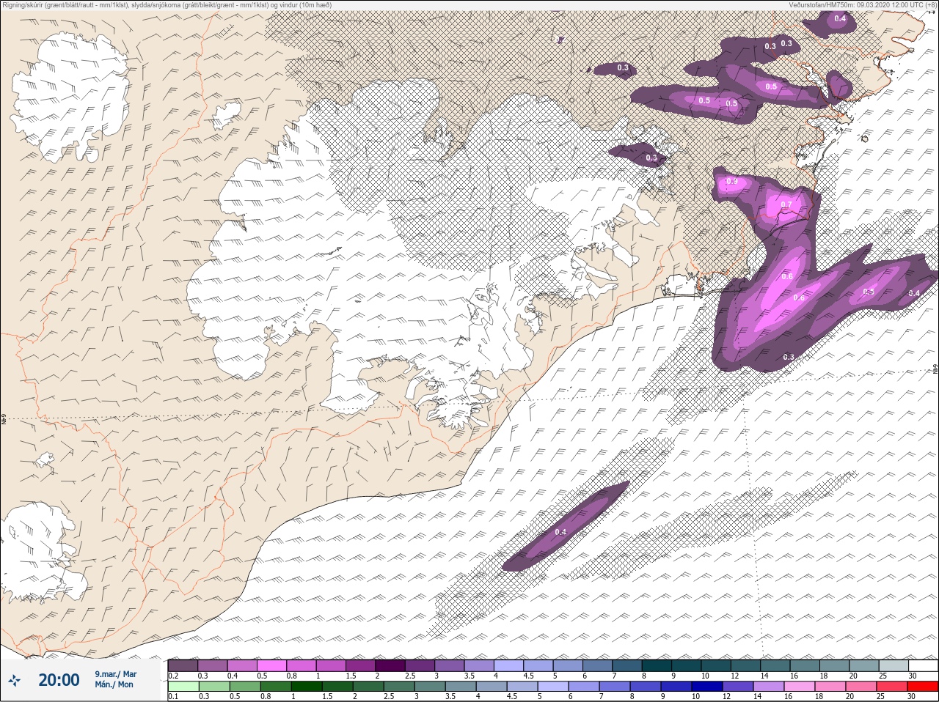Pick the pale green lower-row swatch labeled 0.1
The width and height of the screenshot is (939, 702).
(x=183, y=687)
